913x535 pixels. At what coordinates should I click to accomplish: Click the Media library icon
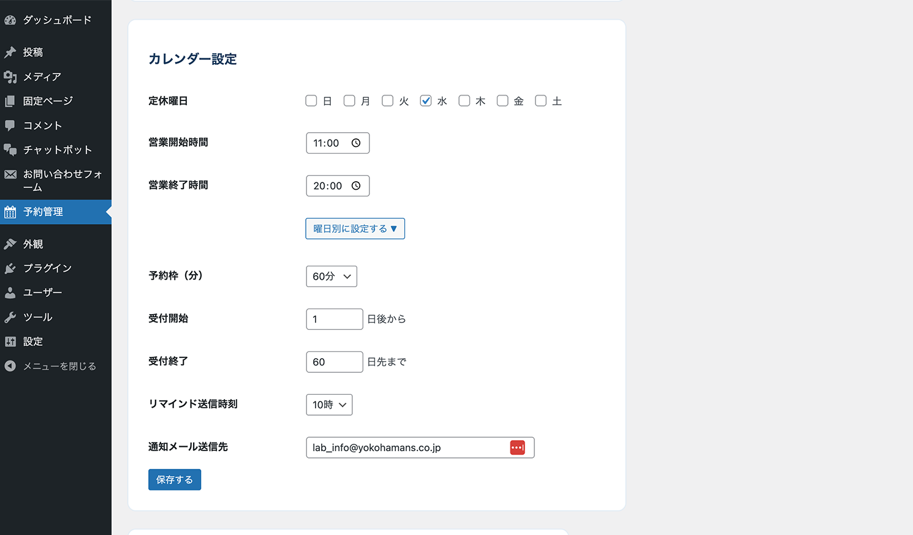click(10, 77)
